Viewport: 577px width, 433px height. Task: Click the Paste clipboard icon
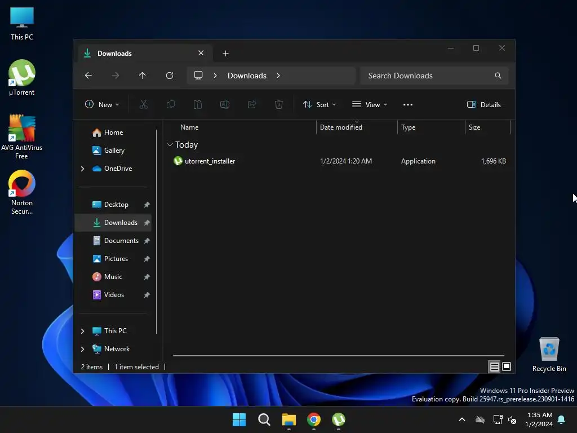pos(198,104)
